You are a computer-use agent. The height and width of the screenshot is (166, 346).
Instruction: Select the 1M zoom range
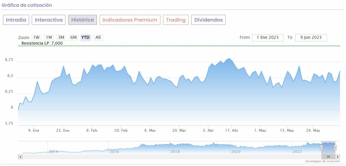click(x=49, y=37)
